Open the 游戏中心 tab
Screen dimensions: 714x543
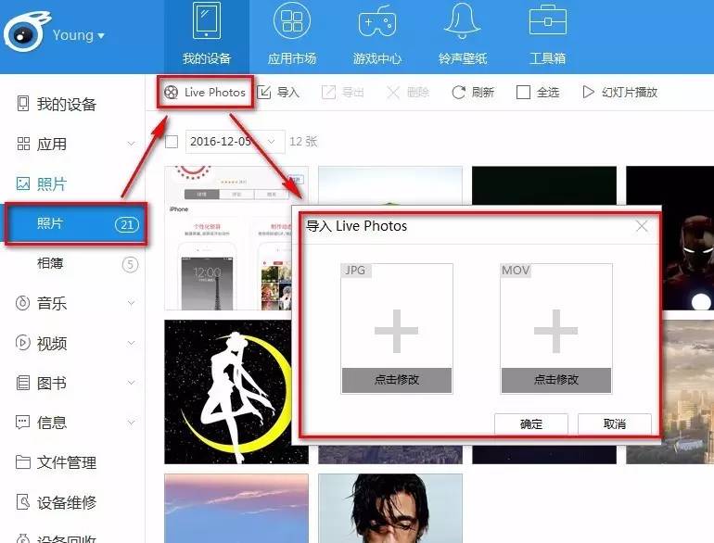(x=377, y=36)
